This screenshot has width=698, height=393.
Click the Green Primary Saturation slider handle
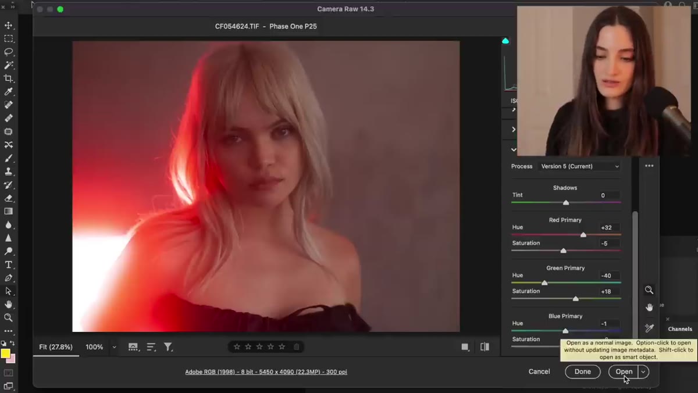coord(575,298)
